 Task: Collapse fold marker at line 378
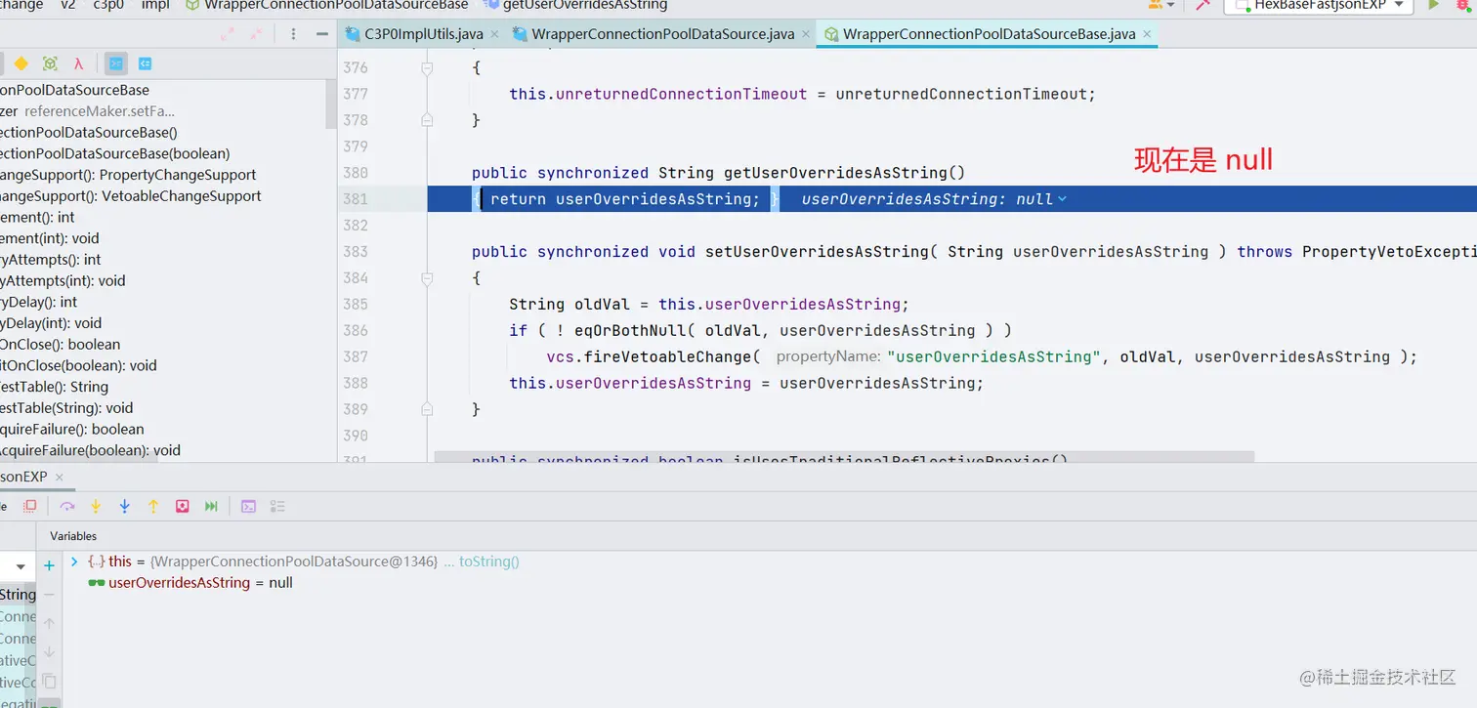tap(426, 120)
